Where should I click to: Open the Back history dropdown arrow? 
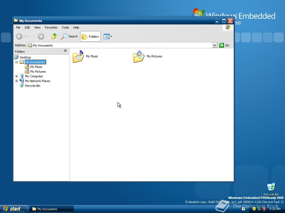pyautogui.click(x=33, y=36)
